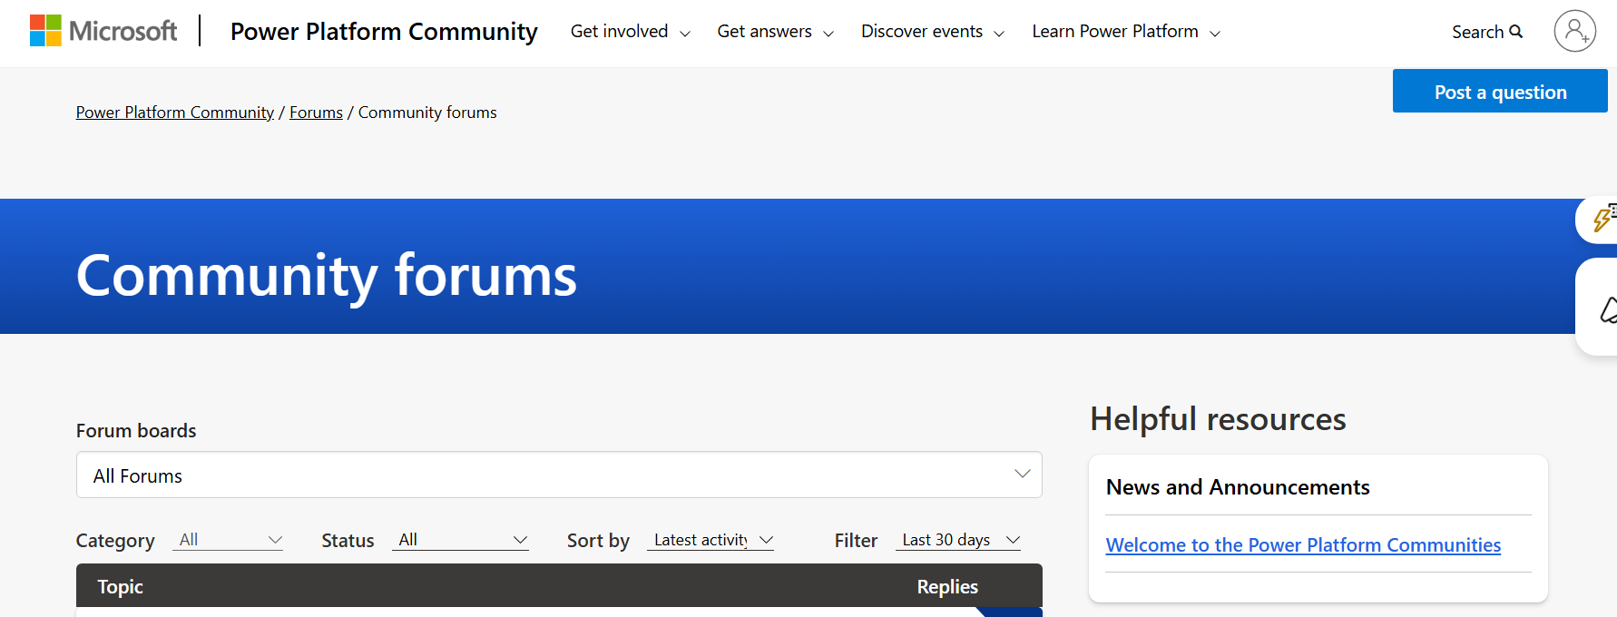
Task: Click the Topic column header
Action: [x=121, y=587]
